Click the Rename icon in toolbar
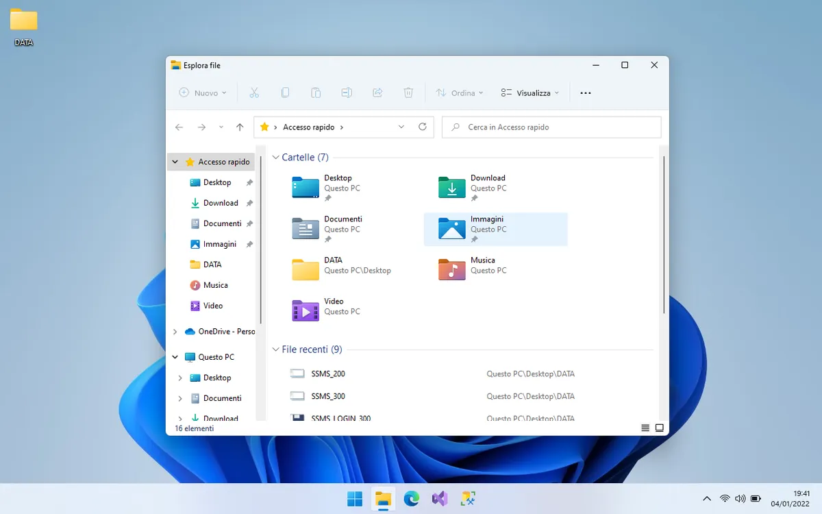Viewport: 822px width, 514px height. point(347,93)
